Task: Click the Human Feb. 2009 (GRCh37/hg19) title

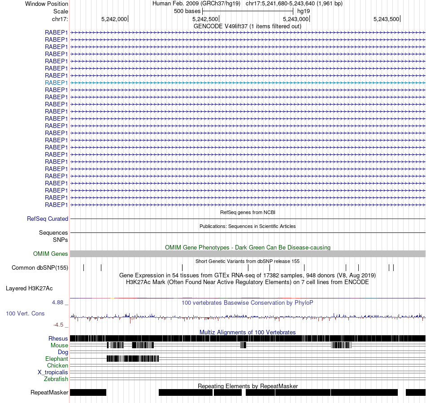Action: click(x=196, y=4)
